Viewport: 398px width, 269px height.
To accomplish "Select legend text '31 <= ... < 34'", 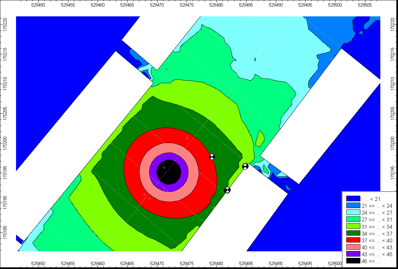I will tap(377, 226).
